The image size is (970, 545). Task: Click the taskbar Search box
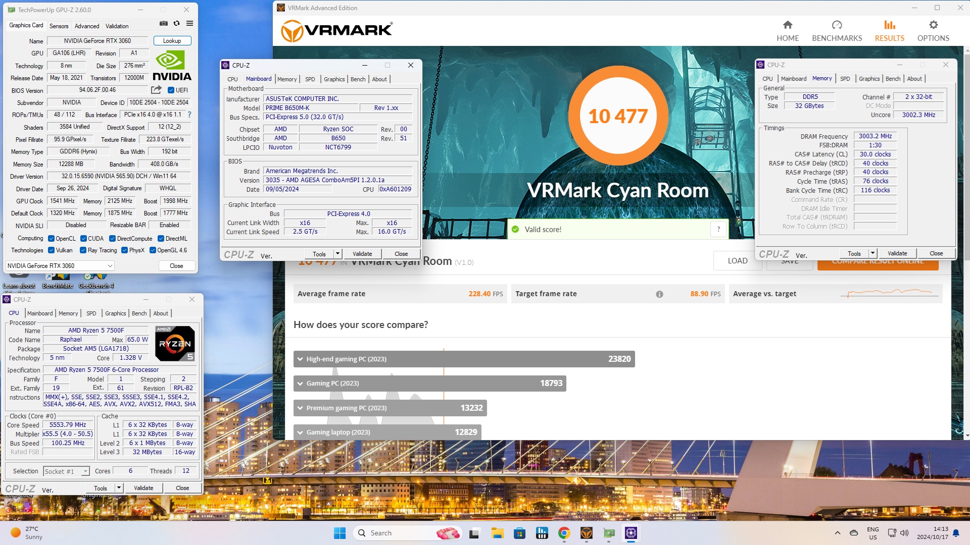[x=407, y=533]
